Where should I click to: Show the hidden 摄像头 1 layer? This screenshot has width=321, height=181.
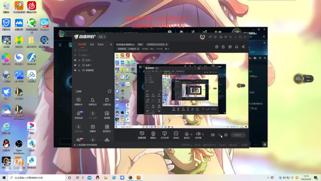click(x=75, y=55)
